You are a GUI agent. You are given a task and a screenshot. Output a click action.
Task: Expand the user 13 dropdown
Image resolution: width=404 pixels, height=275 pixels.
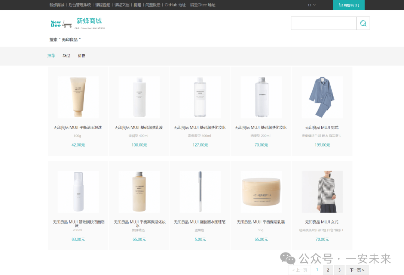pyautogui.click(x=312, y=5)
